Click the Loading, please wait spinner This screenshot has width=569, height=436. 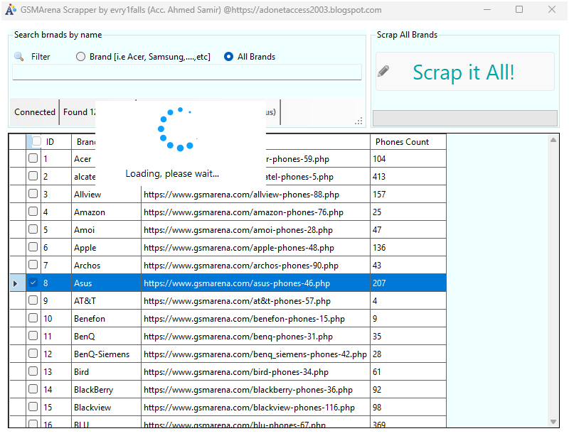tap(178, 129)
